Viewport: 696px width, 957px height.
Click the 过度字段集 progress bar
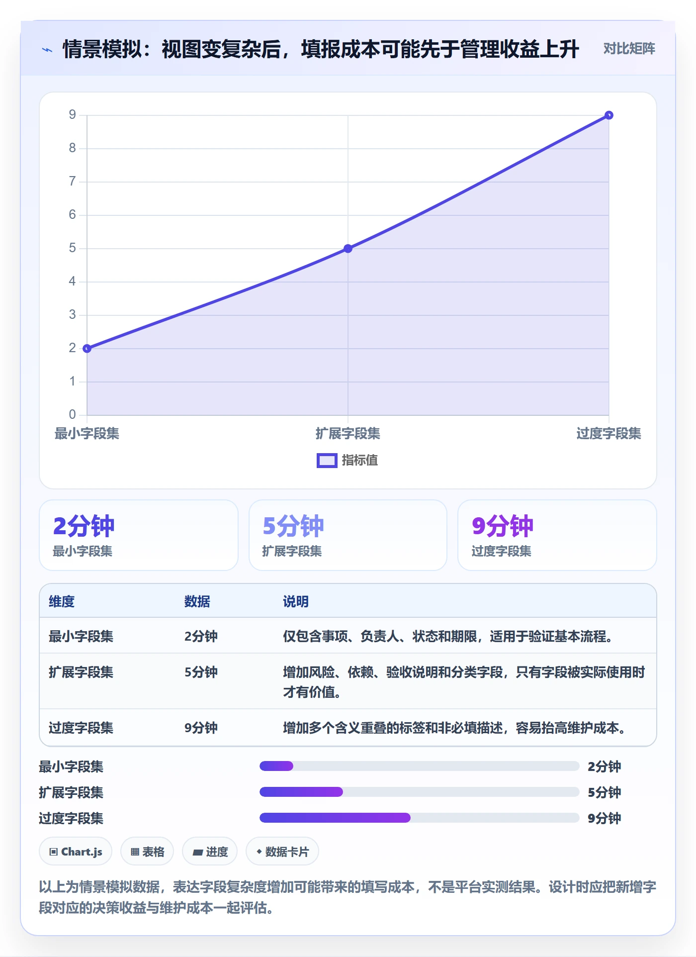[x=420, y=818]
